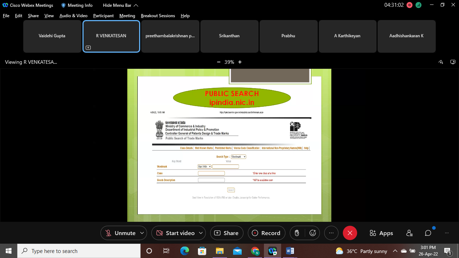The height and width of the screenshot is (258, 459).
Task: Open Cortana circle icon
Action: click(149, 251)
